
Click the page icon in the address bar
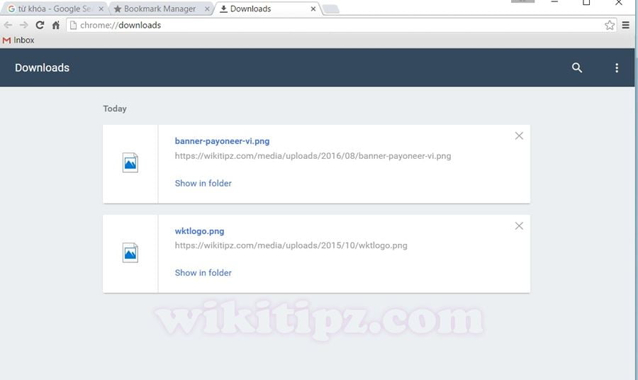[x=73, y=26]
